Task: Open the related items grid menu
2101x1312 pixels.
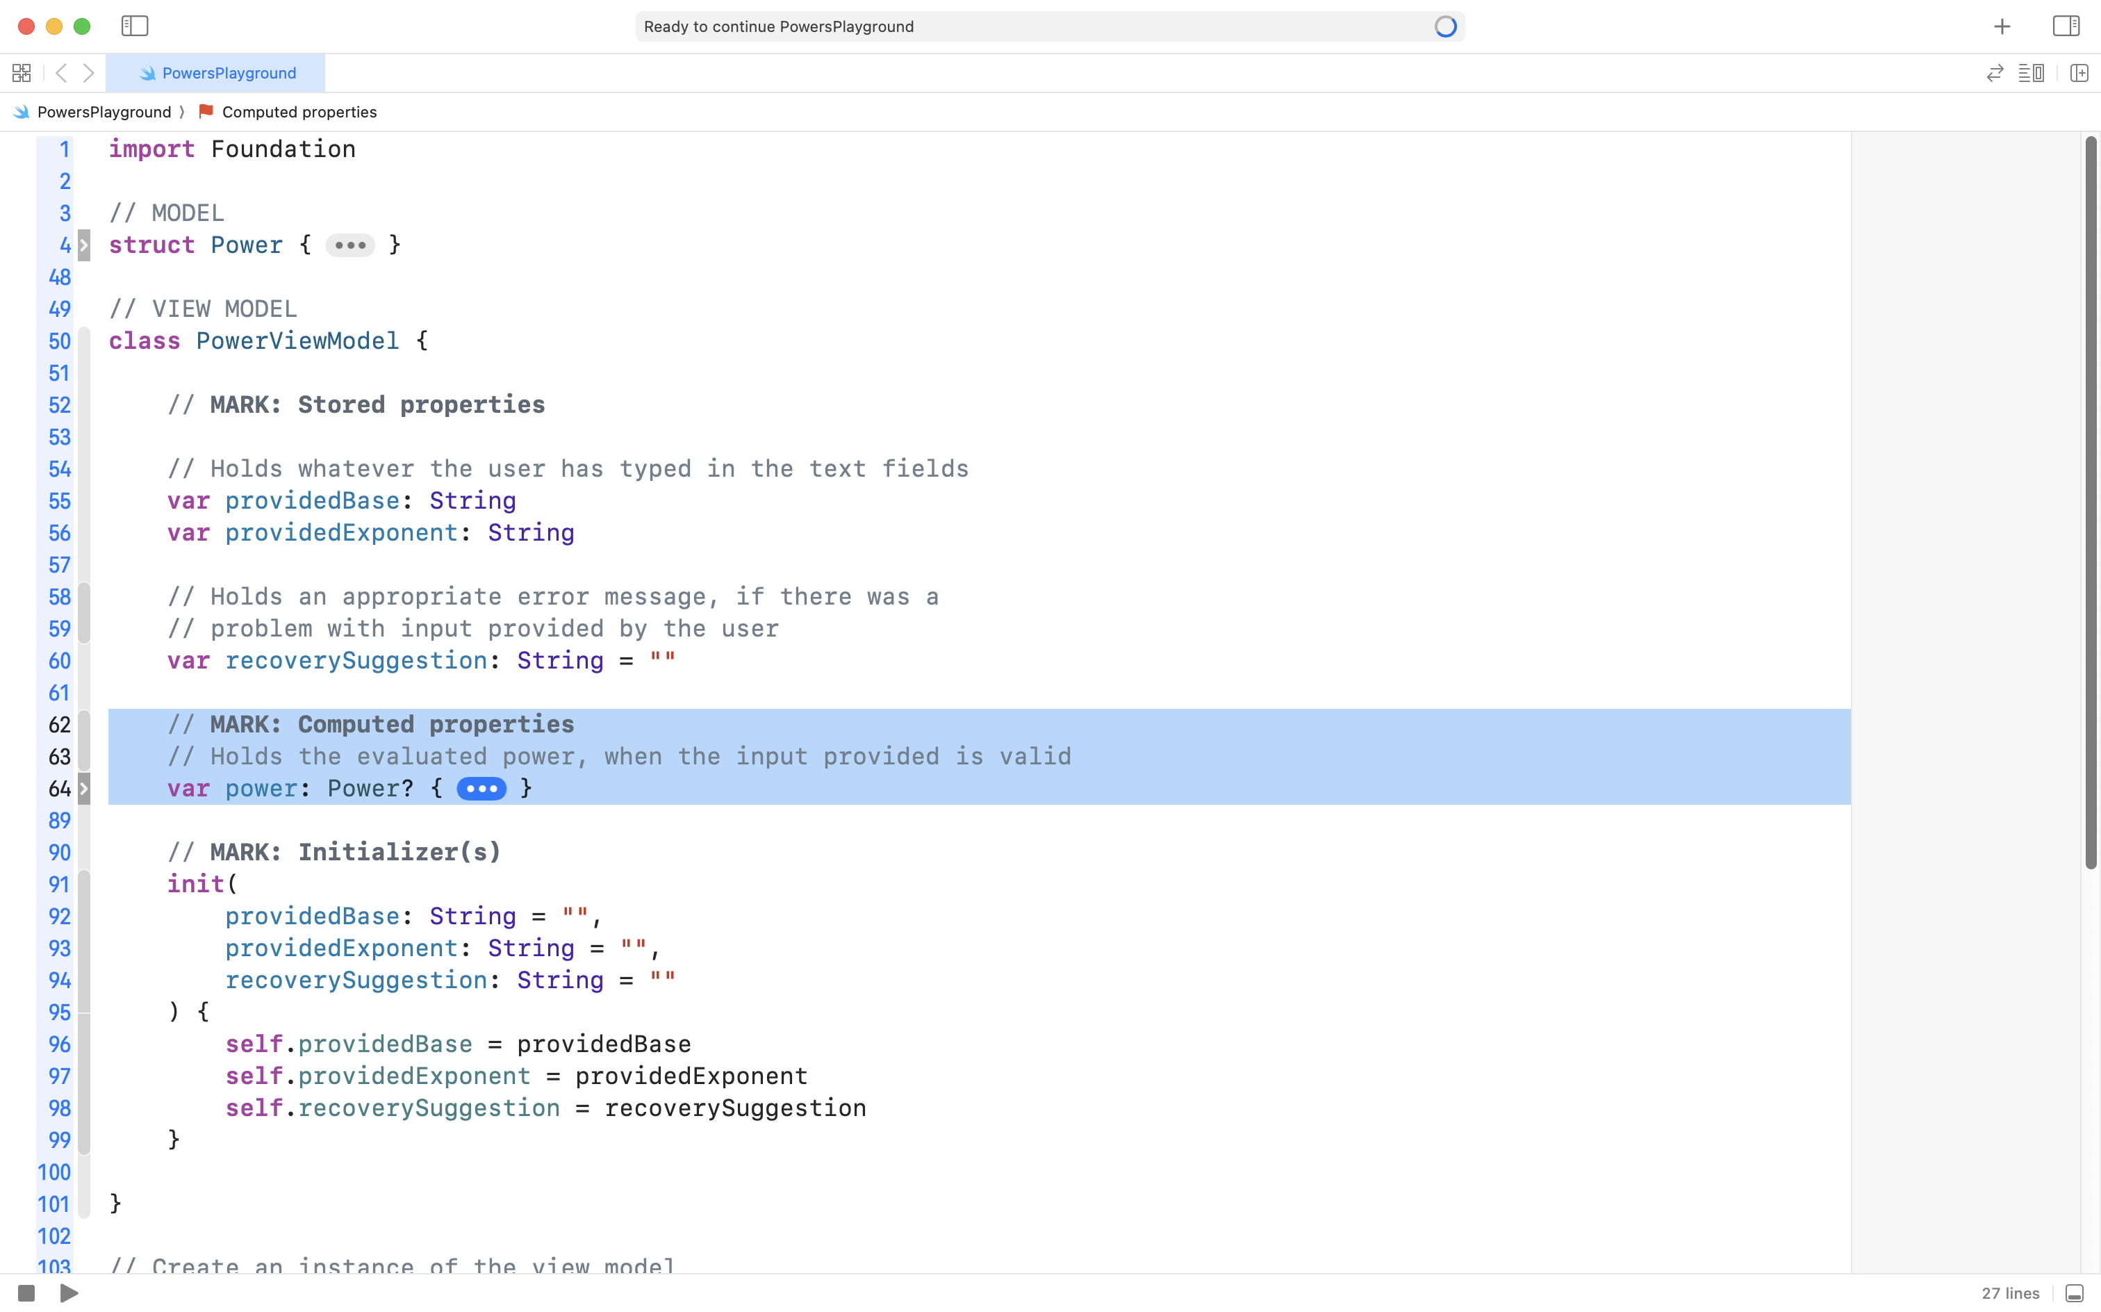Action: coord(22,73)
